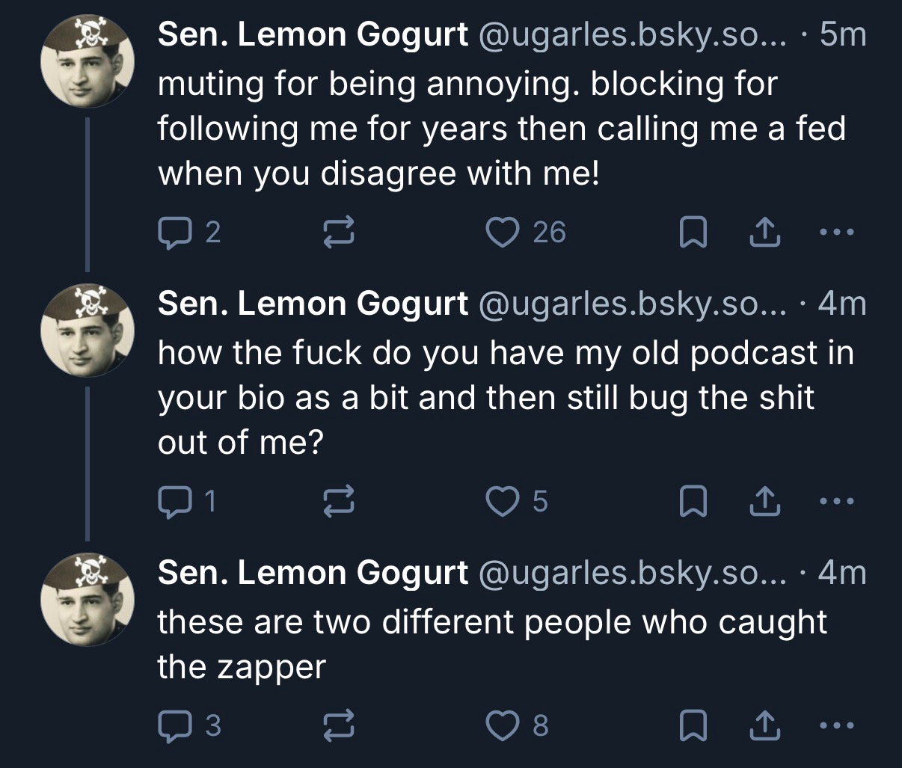Like the post with 26 likes
Viewport: 902px width, 768px height.
[x=503, y=233]
